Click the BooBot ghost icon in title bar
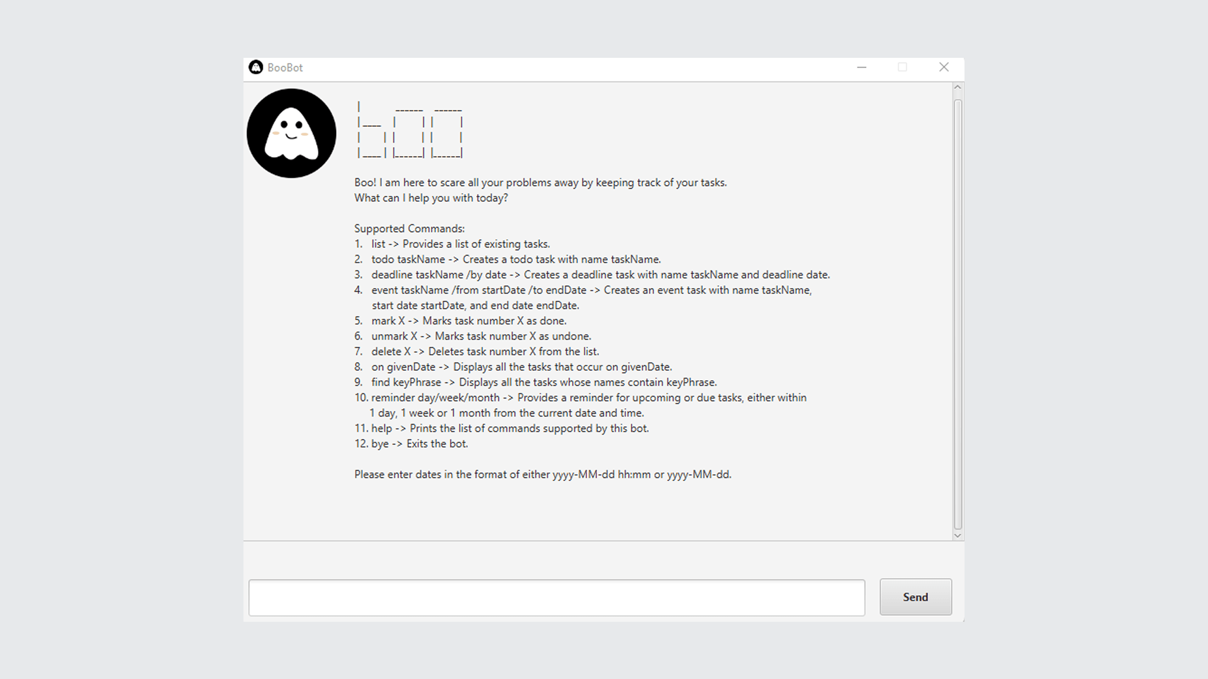 tap(255, 68)
